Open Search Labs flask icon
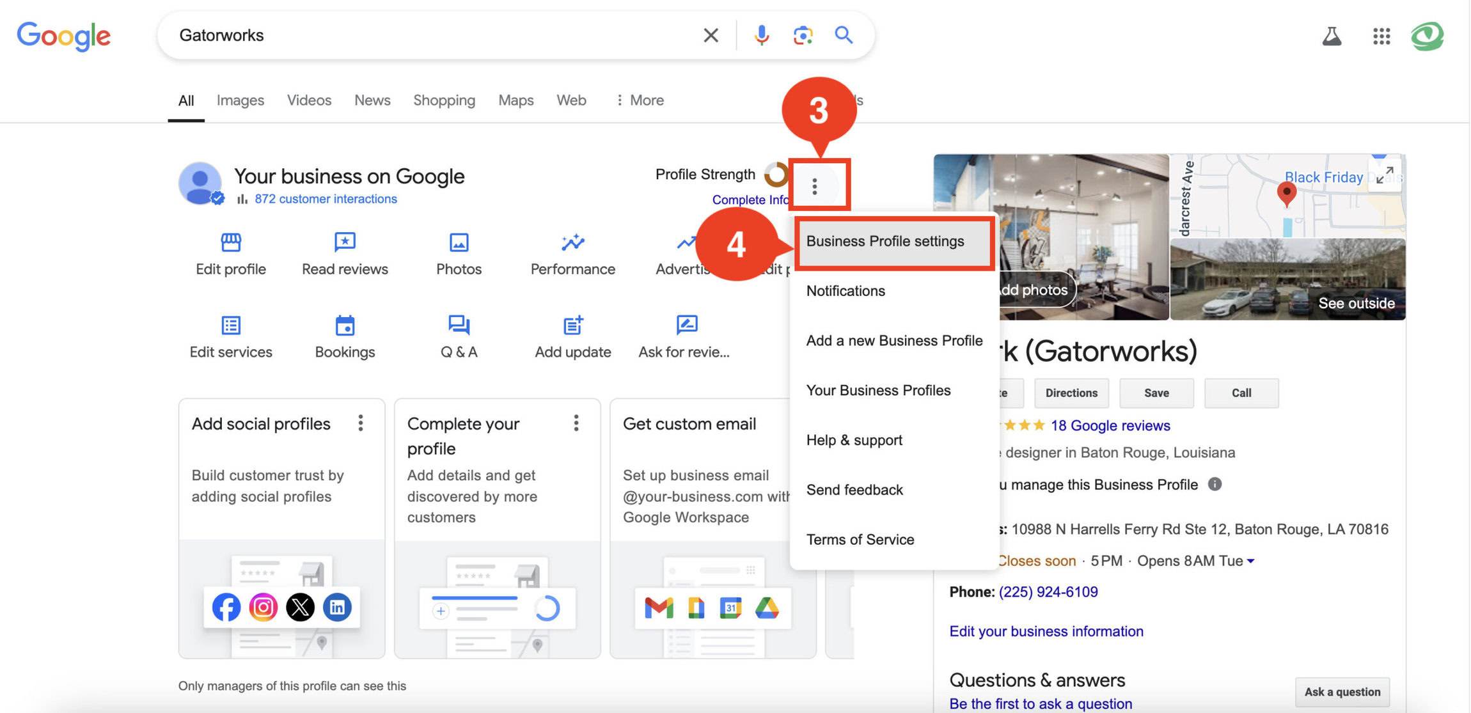The height and width of the screenshot is (713, 1471). click(x=1332, y=36)
